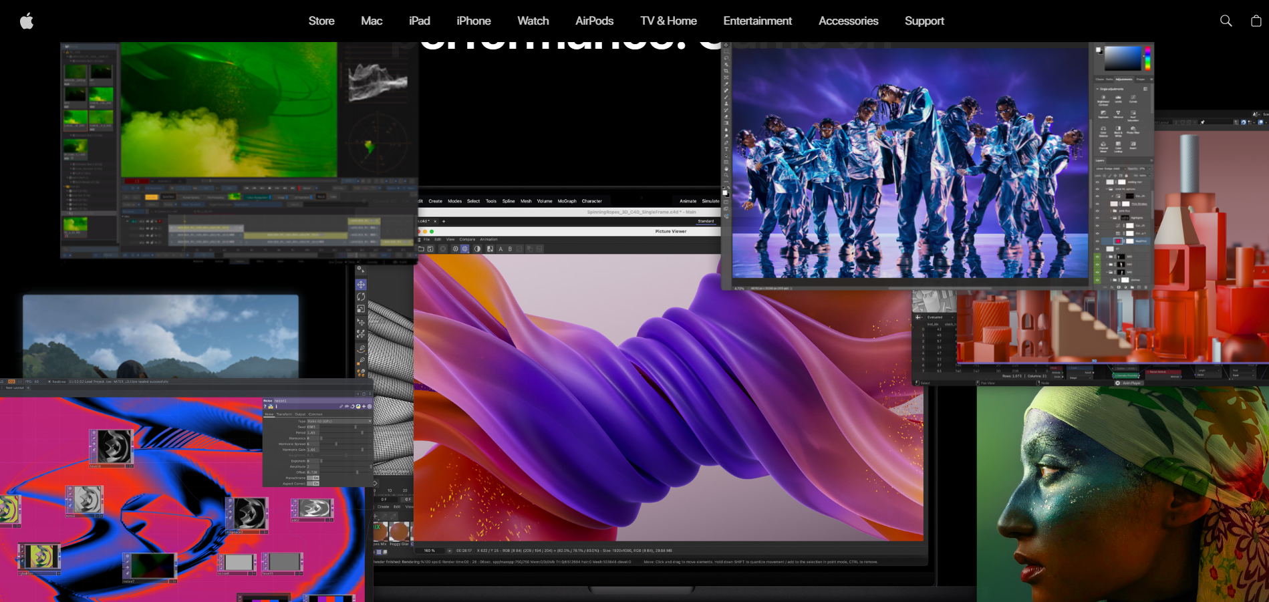Hide the Highlights layer group

[1097, 218]
